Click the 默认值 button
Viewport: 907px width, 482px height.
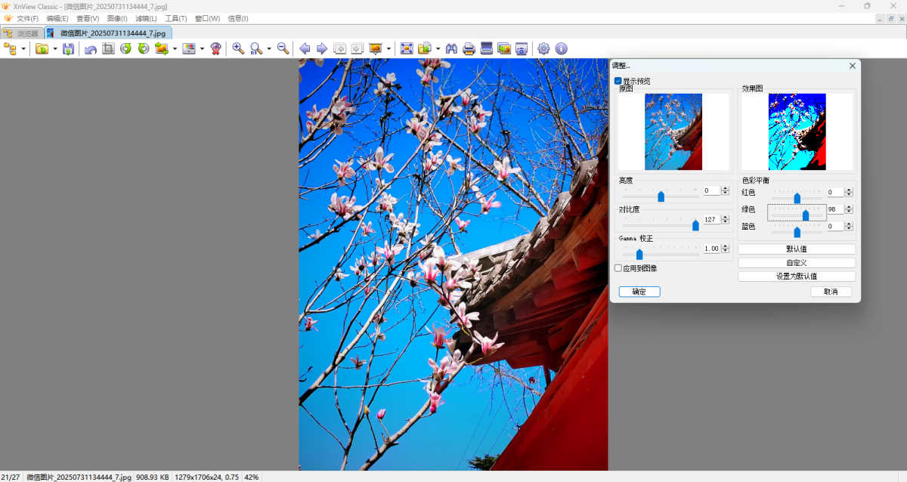(x=797, y=249)
